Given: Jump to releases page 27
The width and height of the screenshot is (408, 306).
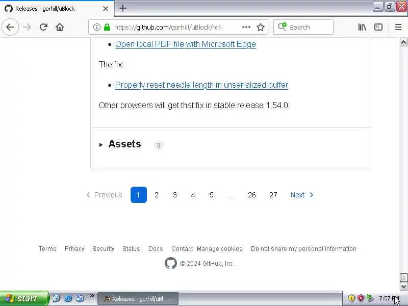Looking at the screenshot, I should coord(273,195).
